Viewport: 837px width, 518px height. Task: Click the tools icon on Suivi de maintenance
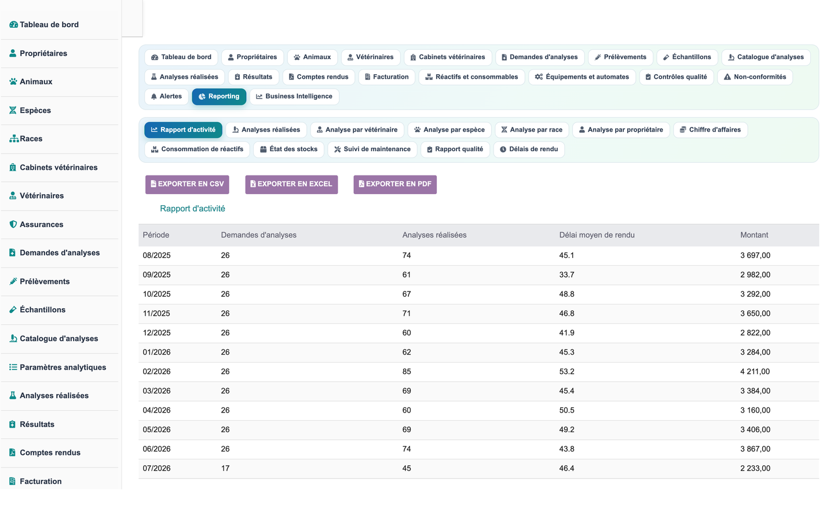coord(338,149)
